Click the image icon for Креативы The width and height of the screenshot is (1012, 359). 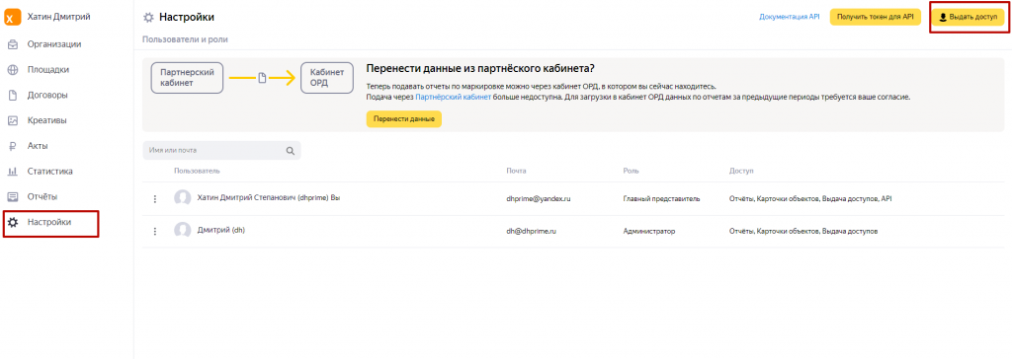[x=12, y=120]
